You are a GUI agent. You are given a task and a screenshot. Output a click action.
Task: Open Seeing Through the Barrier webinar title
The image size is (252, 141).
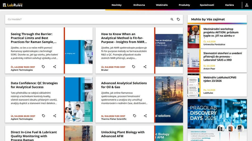click(x=34, y=38)
